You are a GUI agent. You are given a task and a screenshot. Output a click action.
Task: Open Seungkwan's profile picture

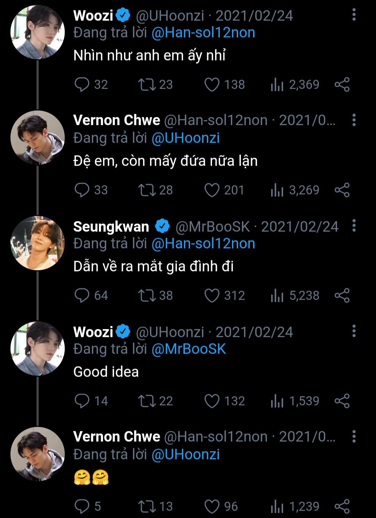38,243
